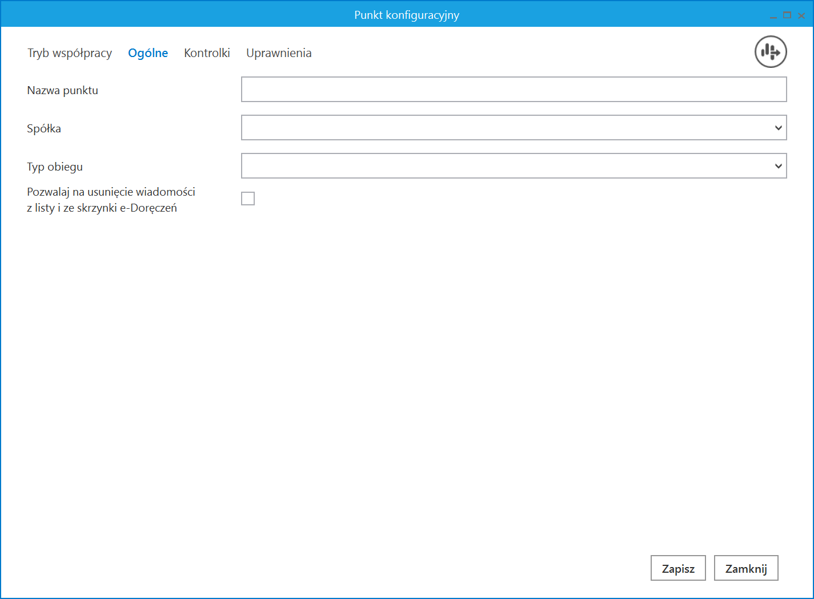Close the window with the X icon
Image resolution: width=814 pixels, height=599 pixels.
tap(801, 15)
